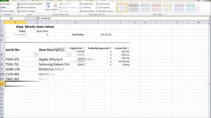Click the £11,000.00 current value cell

click(x=121, y=61)
